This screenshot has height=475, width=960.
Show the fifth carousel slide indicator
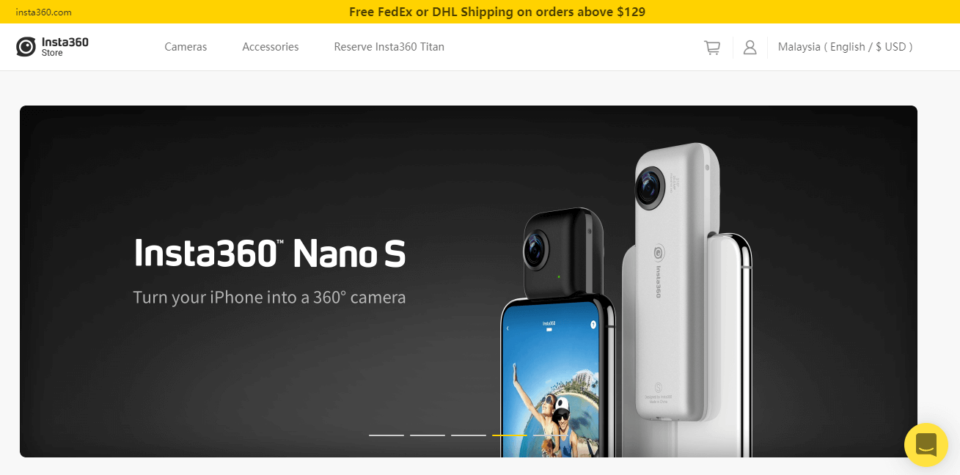point(551,435)
